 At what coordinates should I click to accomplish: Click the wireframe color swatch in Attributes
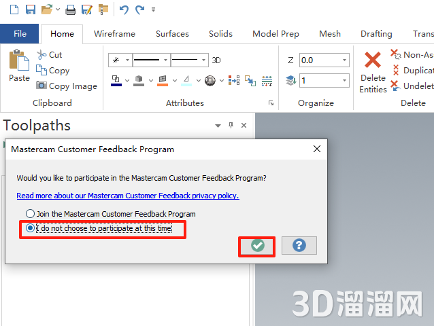[x=116, y=81]
